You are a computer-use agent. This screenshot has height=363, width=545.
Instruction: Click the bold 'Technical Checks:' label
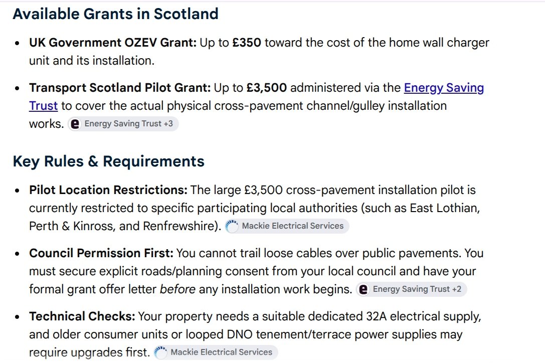point(82,316)
